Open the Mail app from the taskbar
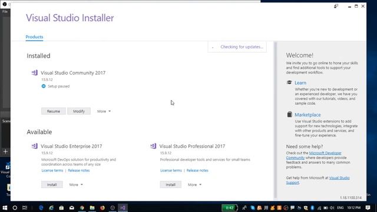 click(72, 208)
